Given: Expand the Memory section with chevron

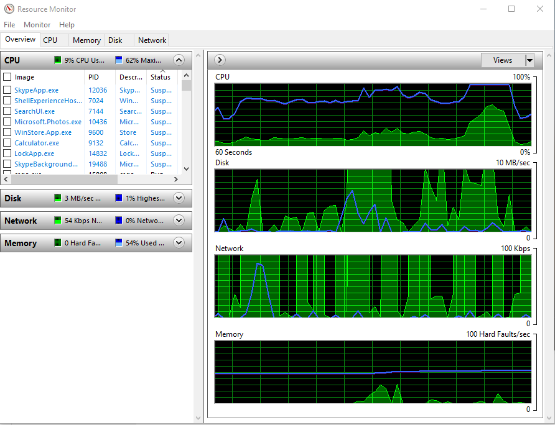Looking at the screenshot, I should [179, 242].
